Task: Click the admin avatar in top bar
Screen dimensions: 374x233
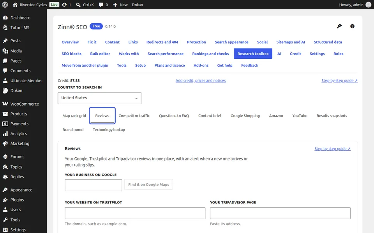Action: (369, 5)
